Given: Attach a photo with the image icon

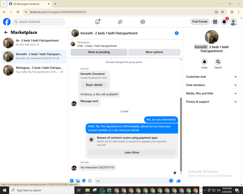Looking at the screenshot, I should coord(78,181).
